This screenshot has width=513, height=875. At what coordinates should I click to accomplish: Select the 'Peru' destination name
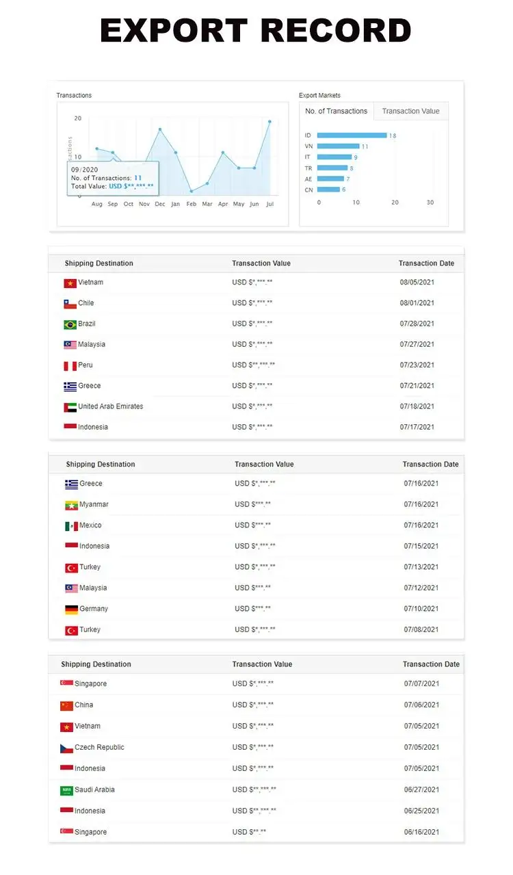coord(85,365)
